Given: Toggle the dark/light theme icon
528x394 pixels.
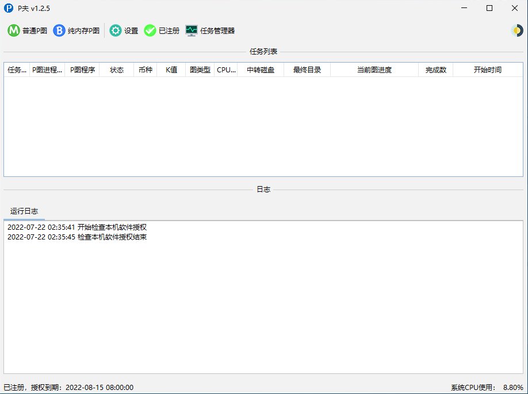Looking at the screenshot, I should pos(516,30).
